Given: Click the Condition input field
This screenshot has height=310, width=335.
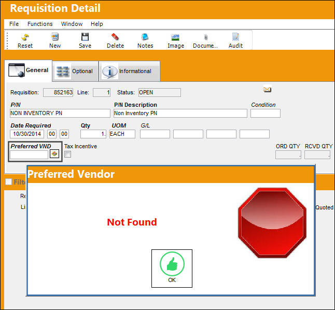Looking at the screenshot, I should (x=266, y=113).
